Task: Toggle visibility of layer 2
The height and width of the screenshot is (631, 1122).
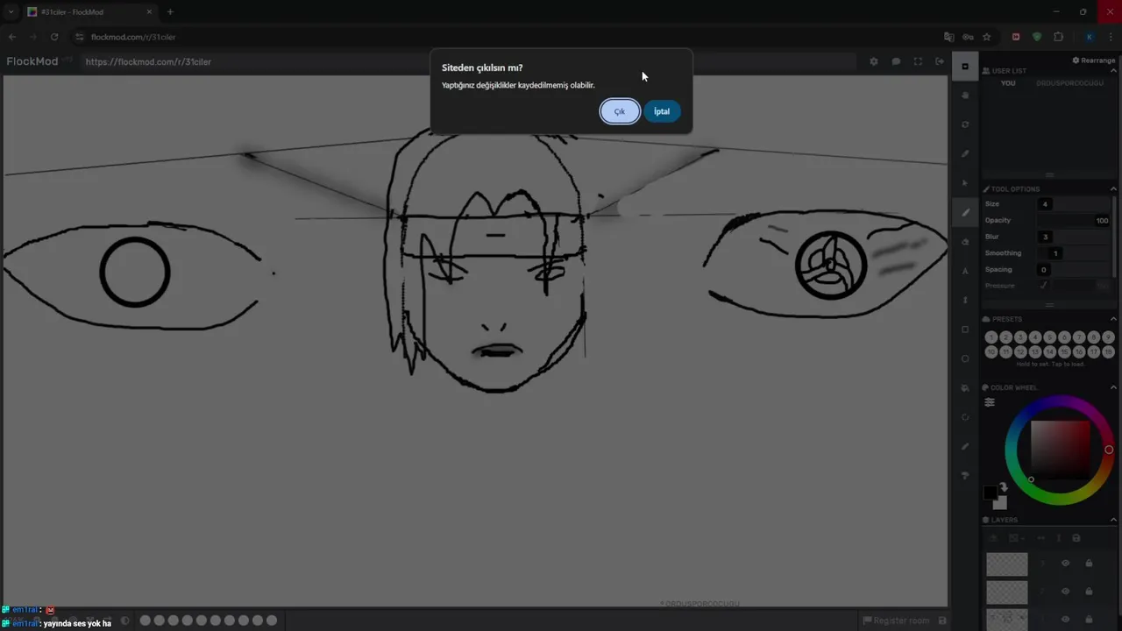Action: click(1065, 592)
